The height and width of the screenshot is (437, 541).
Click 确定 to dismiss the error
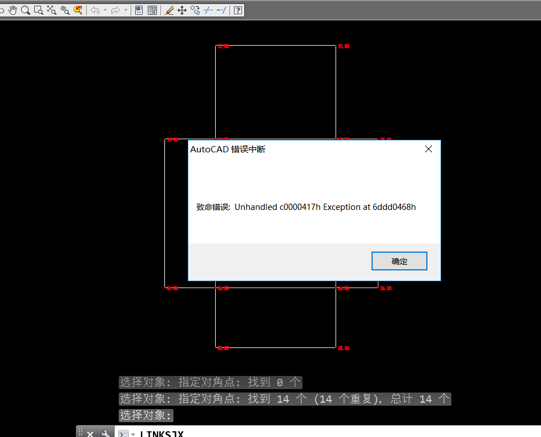(399, 261)
